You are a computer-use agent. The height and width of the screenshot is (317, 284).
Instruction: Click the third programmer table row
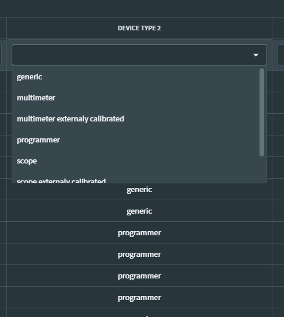pyautogui.click(x=139, y=276)
